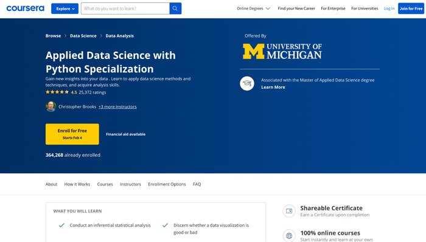Click the 'Offered By' label
Image resolution: width=426 pixels, height=242 pixels.
tap(256, 36)
